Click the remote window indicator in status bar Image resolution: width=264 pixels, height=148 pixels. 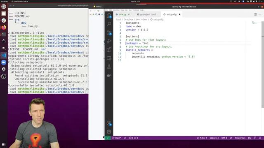(108, 138)
